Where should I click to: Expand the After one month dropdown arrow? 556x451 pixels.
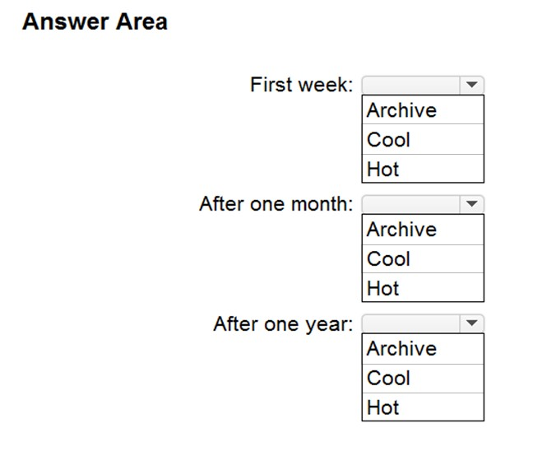click(472, 204)
